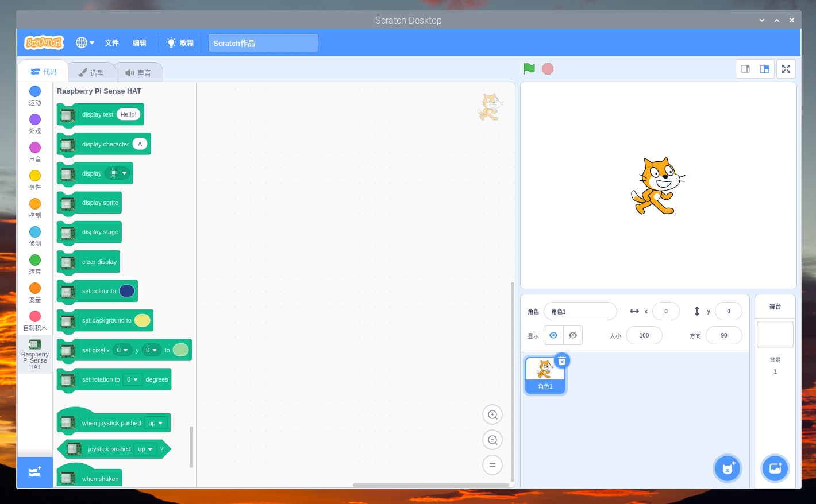Click the green flag to run
This screenshot has height=504, width=816.
[x=529, y=69]
